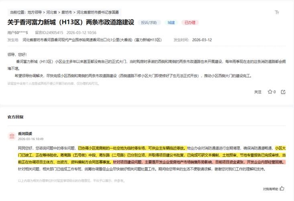The height and width of the screenshot is (201, 294).
Task: Click the post title 关于香河富力新城
Action: [x=71, y=22]
